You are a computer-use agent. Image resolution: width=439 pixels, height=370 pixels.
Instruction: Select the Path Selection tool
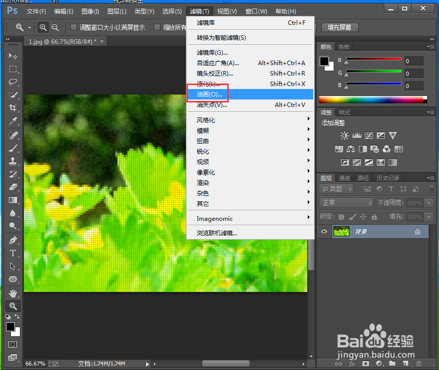pos(12,266)
